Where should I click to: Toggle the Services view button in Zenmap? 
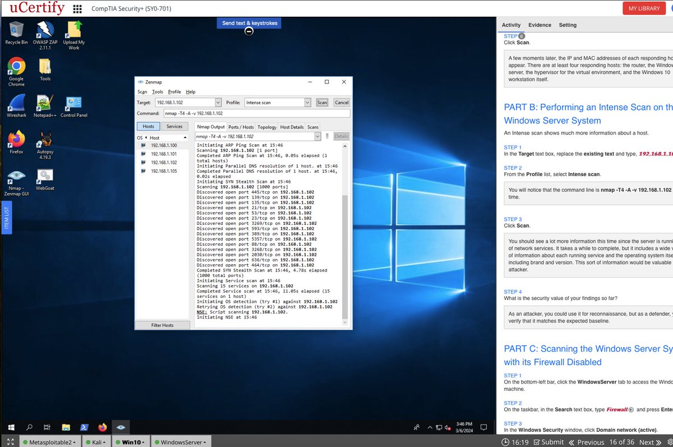(x=174, y=127)
